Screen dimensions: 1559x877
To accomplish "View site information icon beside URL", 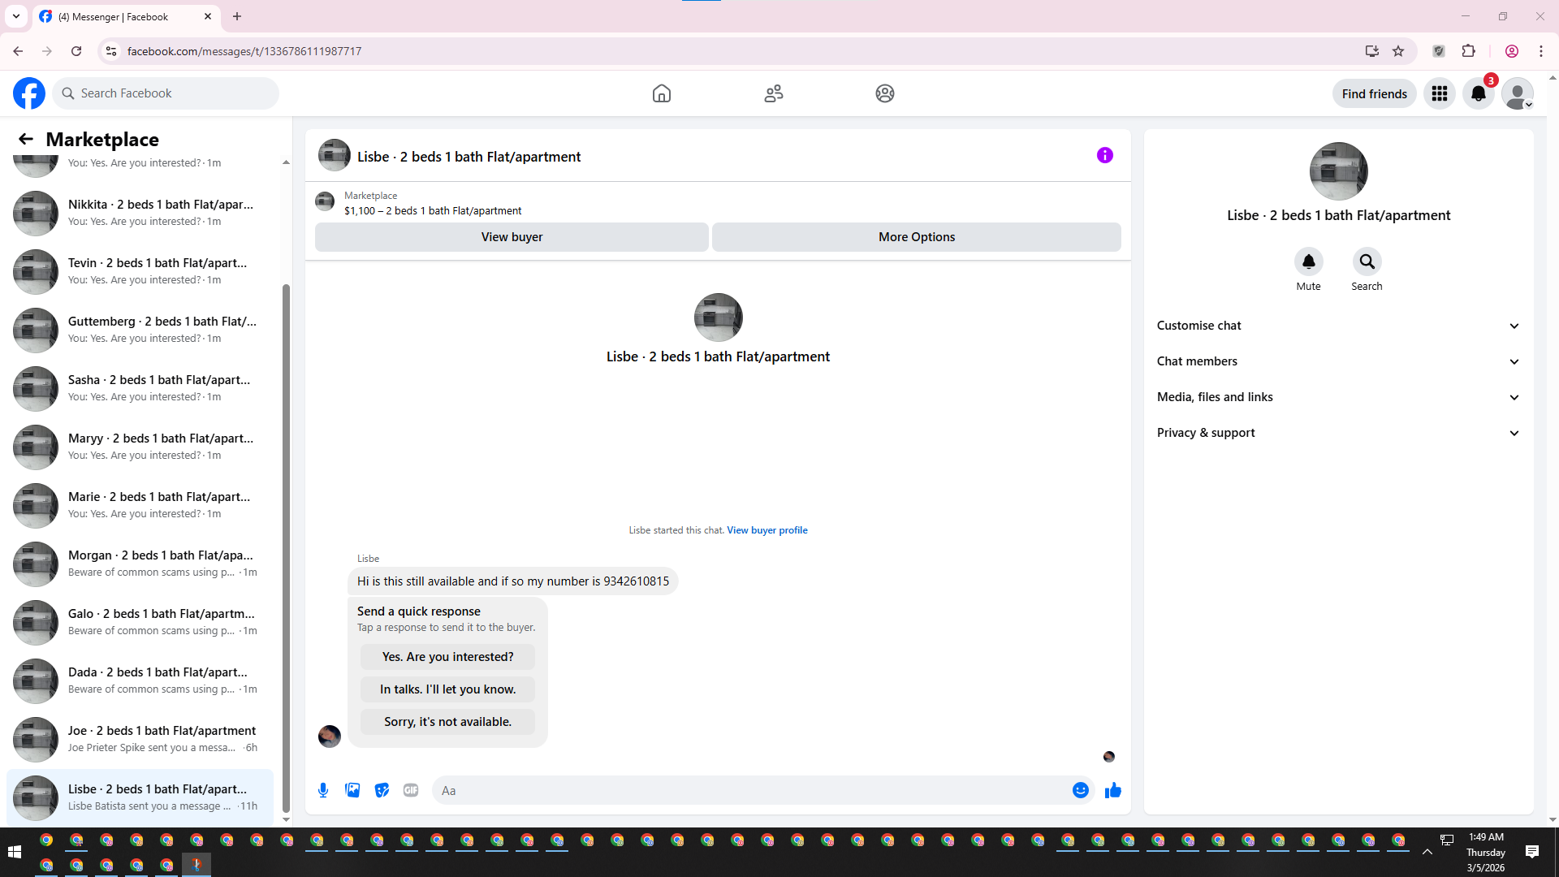I will pos(111,51).
